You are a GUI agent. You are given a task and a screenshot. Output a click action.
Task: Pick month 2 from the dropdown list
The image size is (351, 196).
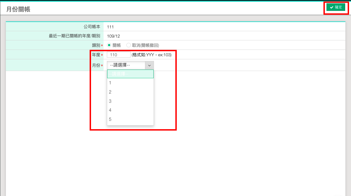pyautogui.click(x=130, y=92)
